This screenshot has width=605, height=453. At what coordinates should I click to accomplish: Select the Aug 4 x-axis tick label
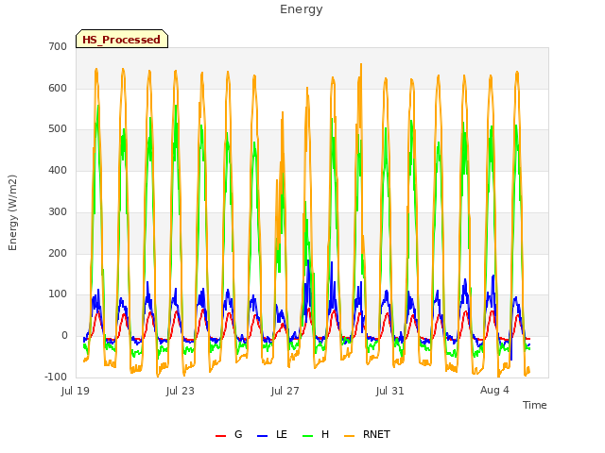[494, 390]
